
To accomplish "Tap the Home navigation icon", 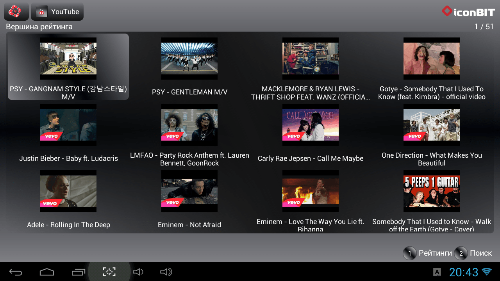I will click(47, 271).
